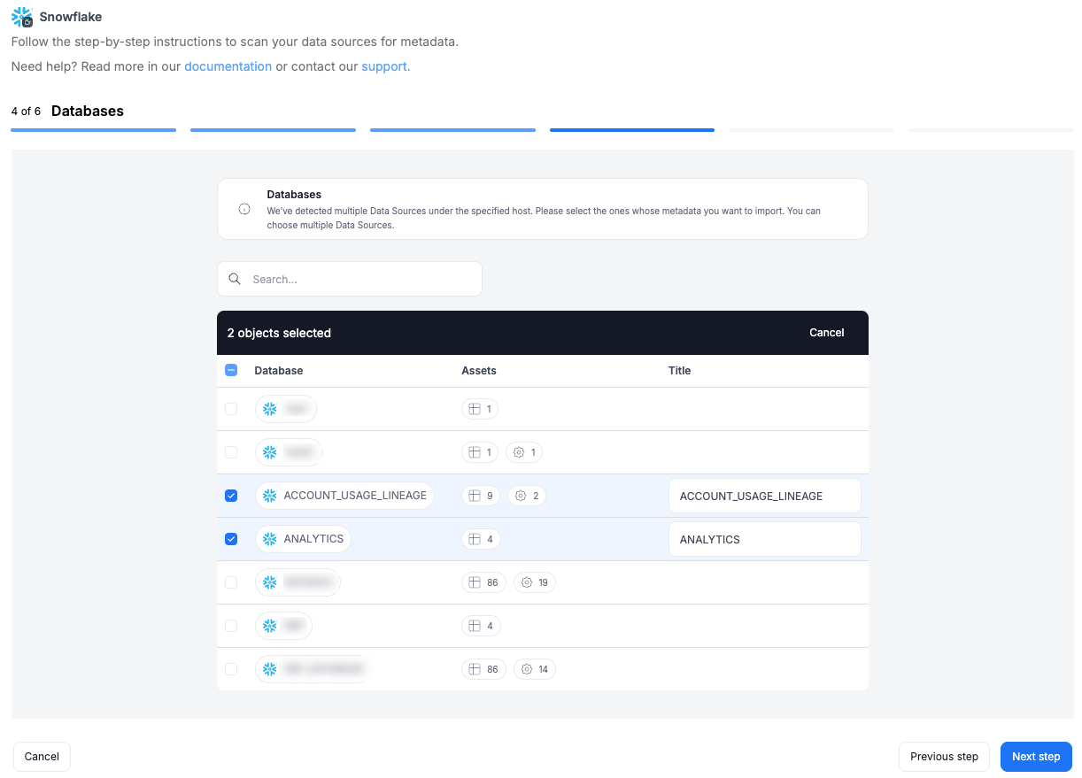The width and height of the screenshot is (1082, 778).
Task: Edit the ANALYTICS title field
Action: 764,539
